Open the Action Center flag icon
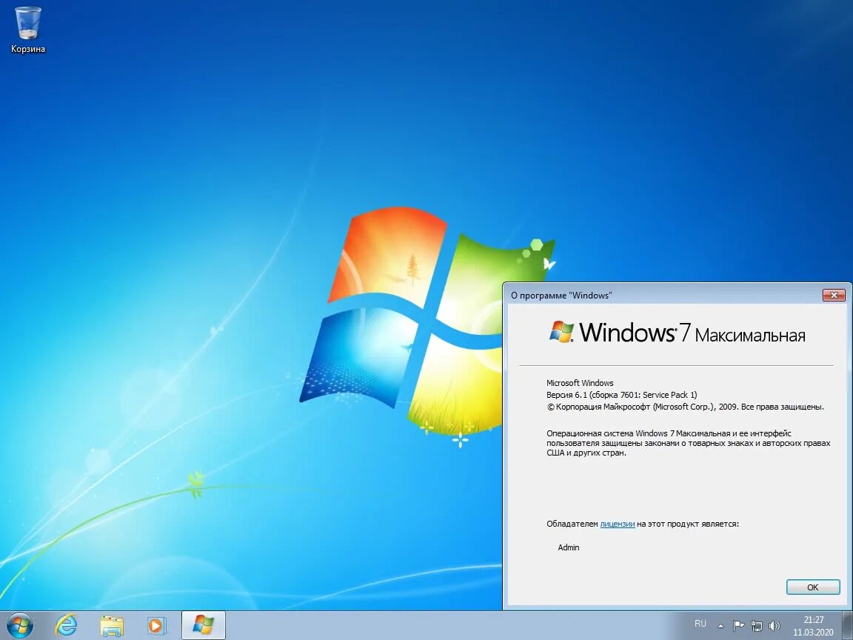Image resolution: width=853 pixels, height=640 pixels. click(738, 626)
